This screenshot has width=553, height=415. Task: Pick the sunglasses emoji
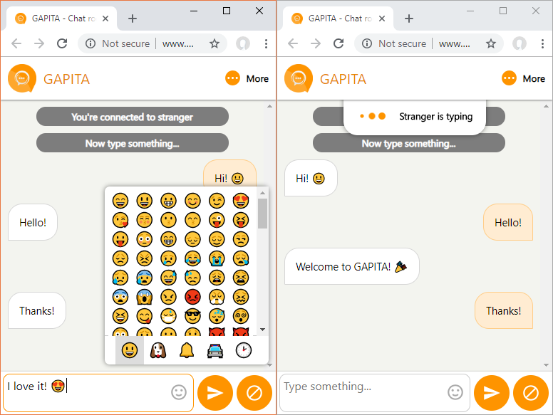192,316
